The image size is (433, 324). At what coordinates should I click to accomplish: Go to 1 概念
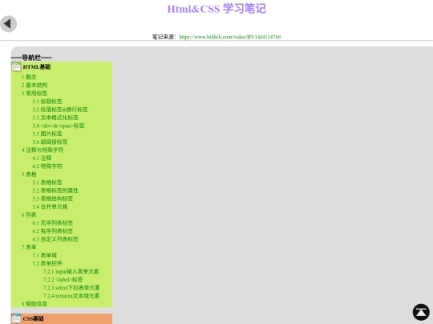click(x=29, y=77)
